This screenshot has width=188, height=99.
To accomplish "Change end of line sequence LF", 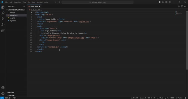I will tap(154, 98).
